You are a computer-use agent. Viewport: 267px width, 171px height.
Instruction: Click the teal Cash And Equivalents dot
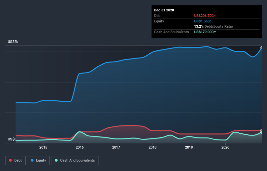click(x=56, y=160)
